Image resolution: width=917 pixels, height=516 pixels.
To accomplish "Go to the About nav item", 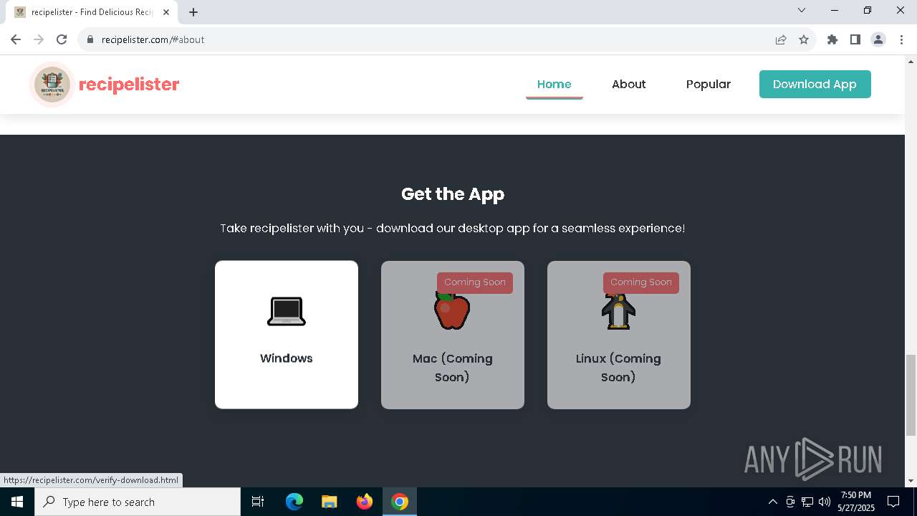I will click(x=629, y=84).
